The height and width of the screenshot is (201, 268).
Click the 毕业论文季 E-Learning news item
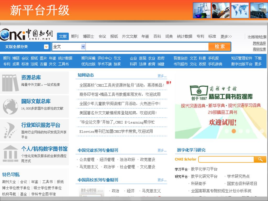pyautogui.click(x=117, y=122)
